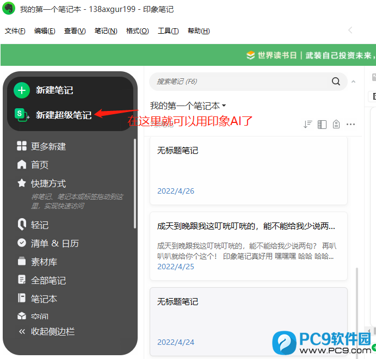Click the Evernote elephant app icon
Screen dimensions: 376x359
[9, 8]
